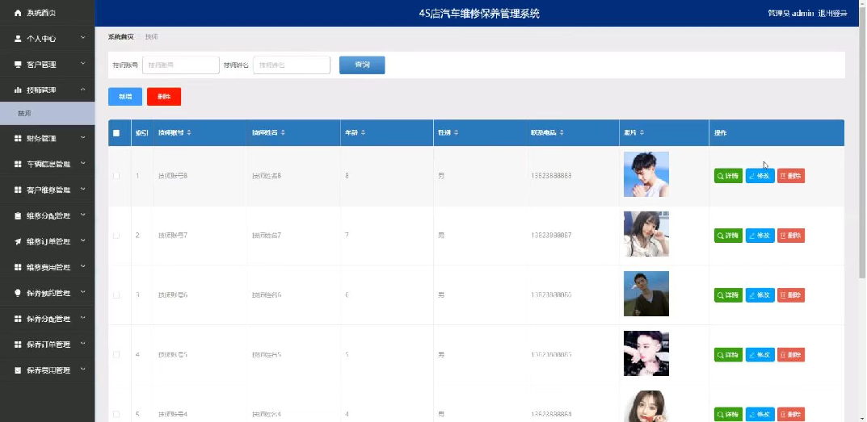Open 详情 for row 4

click(x=728, y=354)
